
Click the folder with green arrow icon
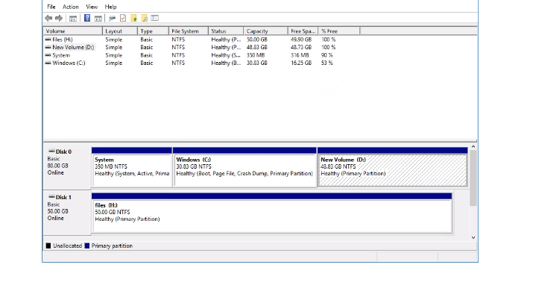(133, 18)
